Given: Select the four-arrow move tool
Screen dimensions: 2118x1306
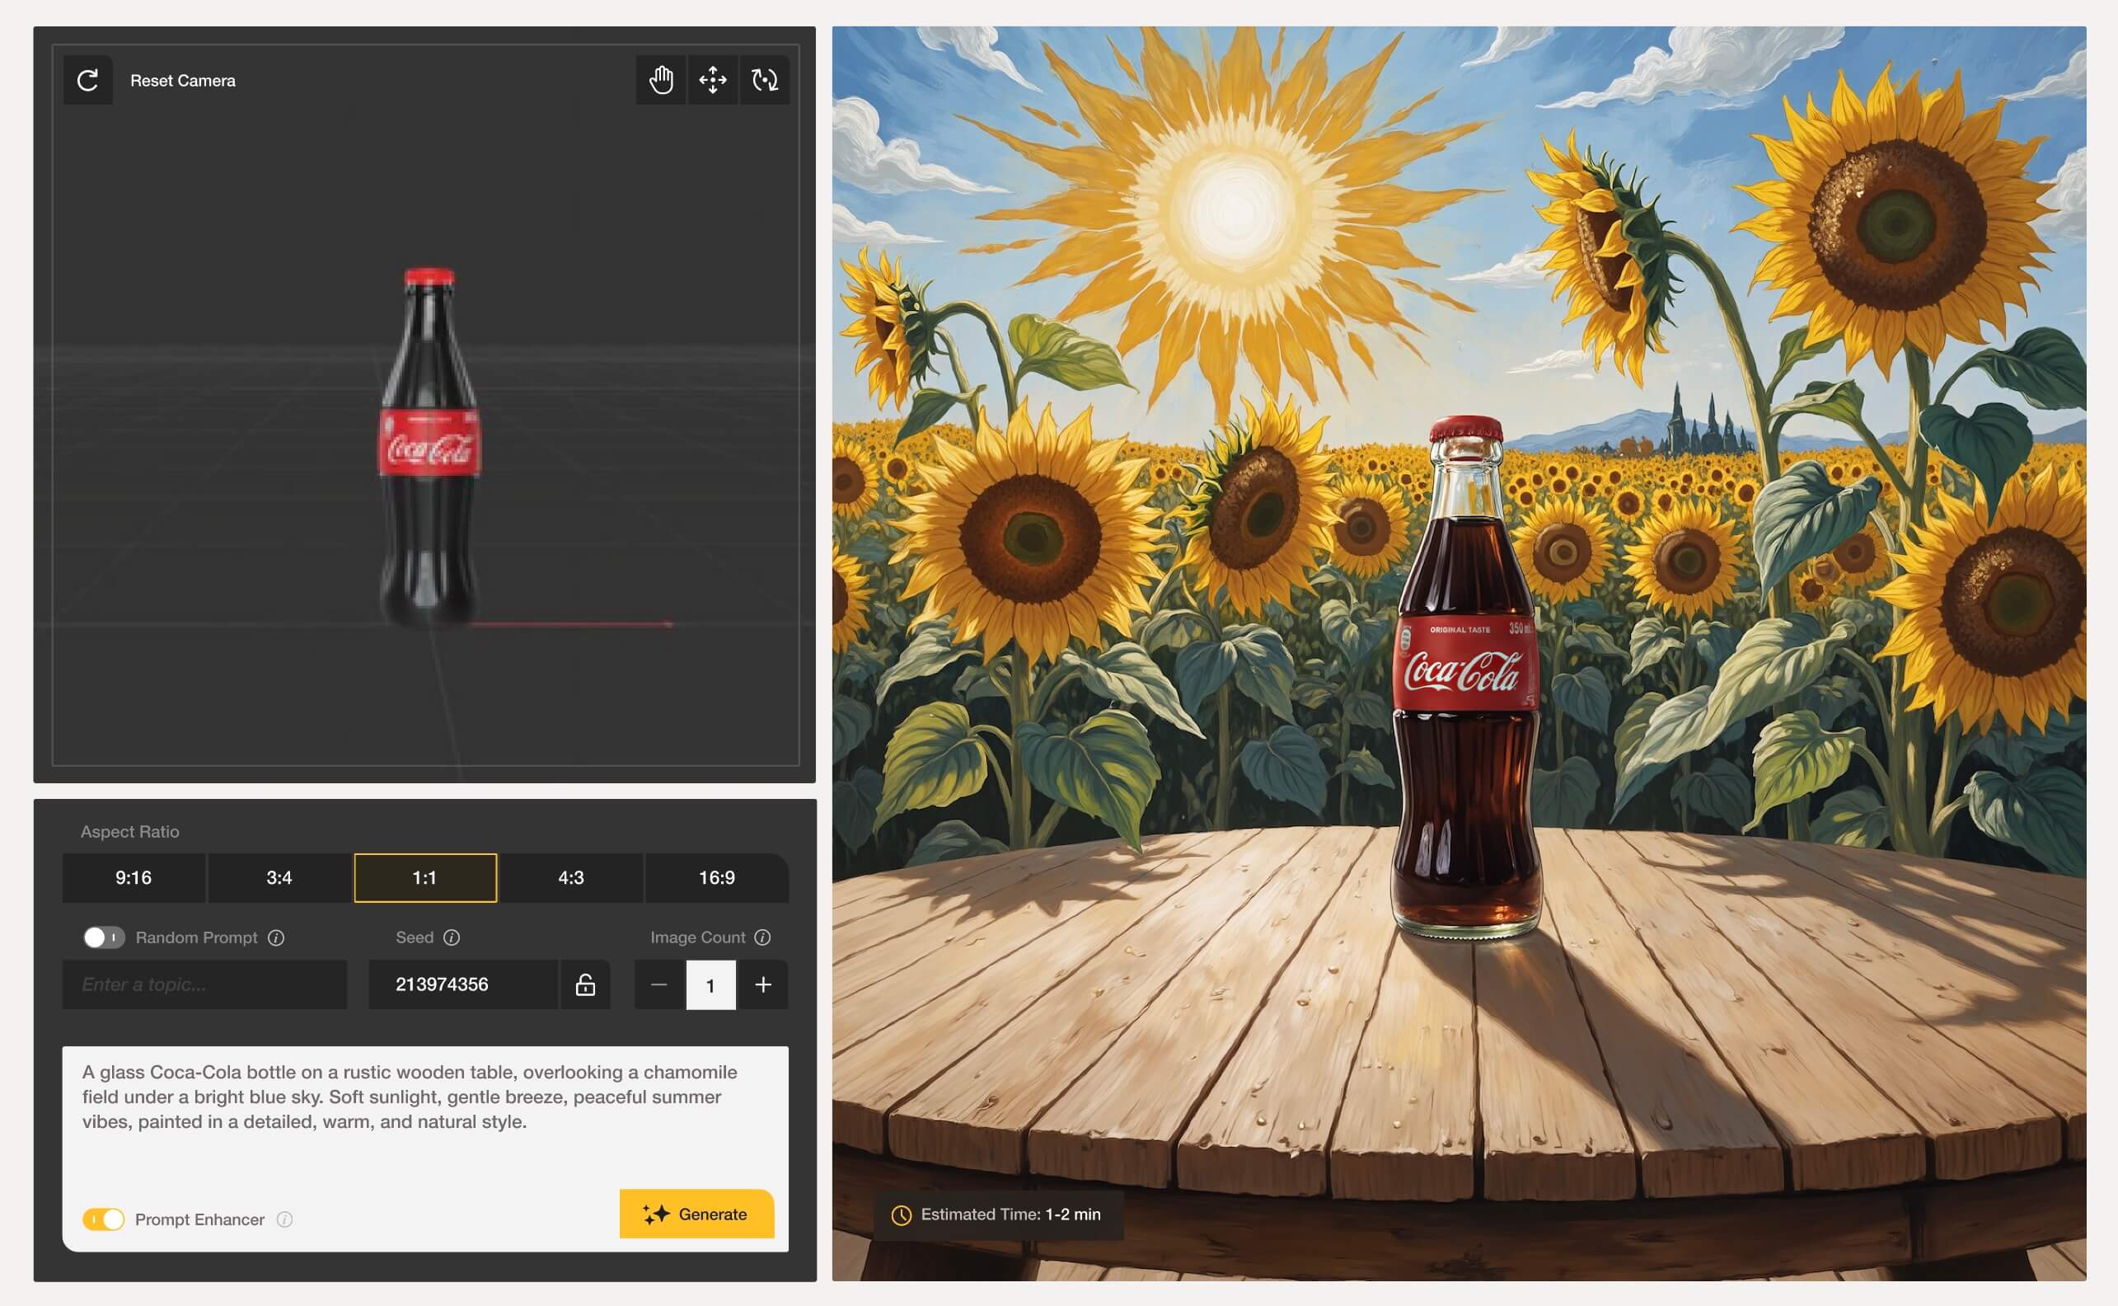Looking at the screenshot, I should [x=712, y=80].
